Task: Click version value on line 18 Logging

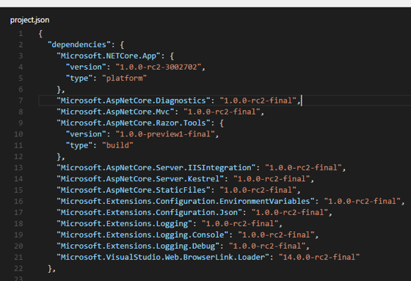Action: point(240,224)
